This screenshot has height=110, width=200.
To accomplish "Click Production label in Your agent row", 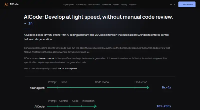I will (141, 82).
